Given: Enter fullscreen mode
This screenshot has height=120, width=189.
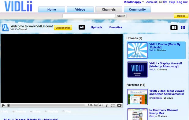Looking at the screenshot, I should [x=113, y=105].
